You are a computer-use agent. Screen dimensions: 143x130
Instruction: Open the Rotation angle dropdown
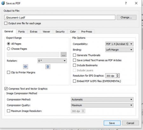click(x=52, y=61)
